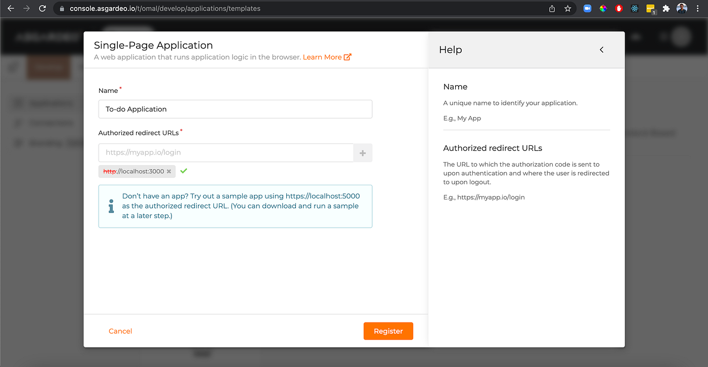This screenshot has width=708, height=367.
Task: Click the Zoom extension icon
Action: (x=587, y=8)
